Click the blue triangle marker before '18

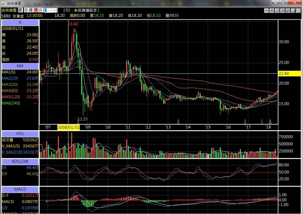tap(262, 121)
